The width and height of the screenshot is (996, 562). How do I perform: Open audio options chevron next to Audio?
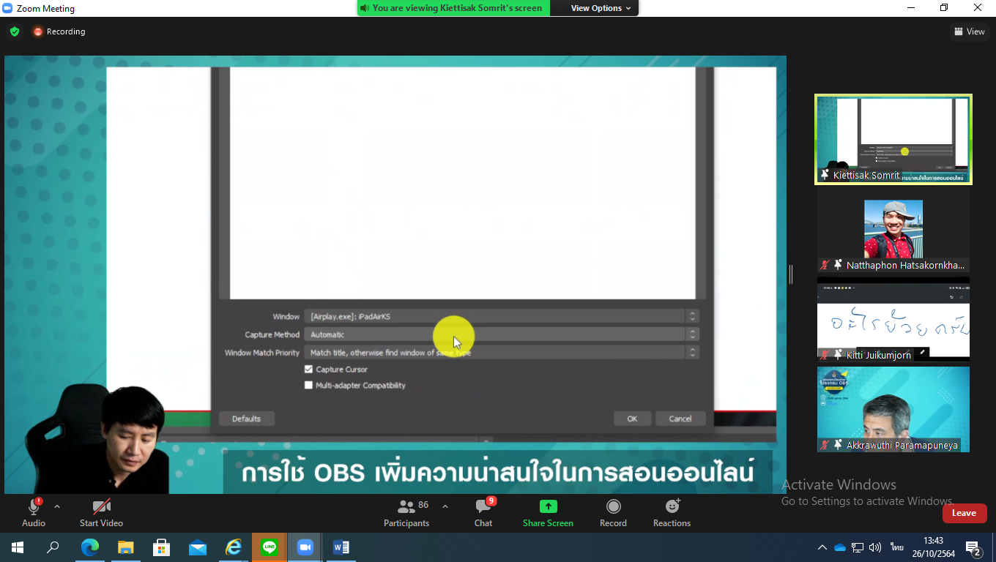tap(57, 506)
